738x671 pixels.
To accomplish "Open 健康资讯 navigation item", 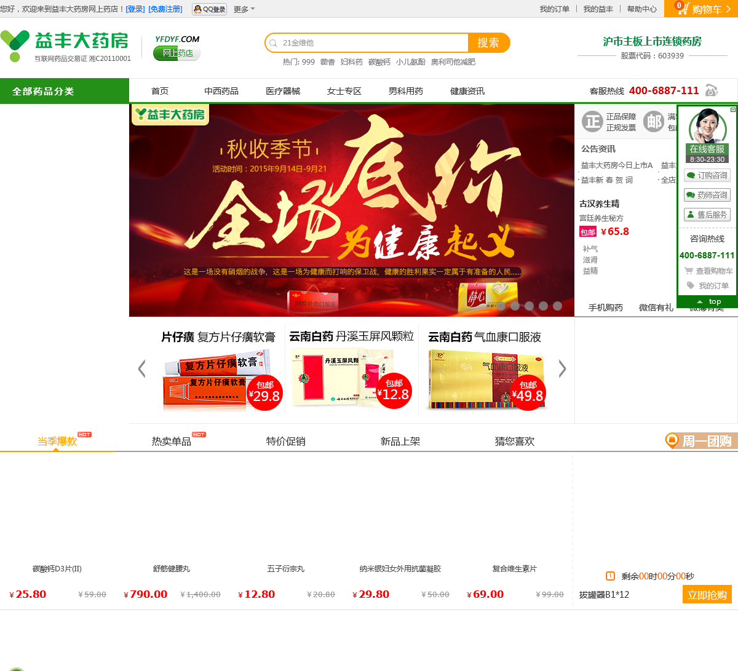I will (x=467, y=91).
